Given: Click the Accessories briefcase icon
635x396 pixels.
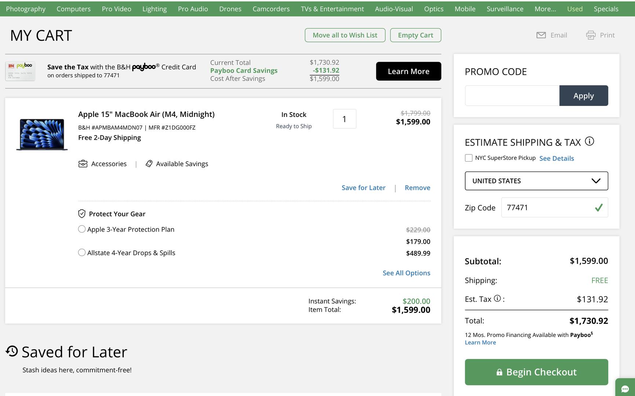Looking at the screenshot, I should pos(83,164).
